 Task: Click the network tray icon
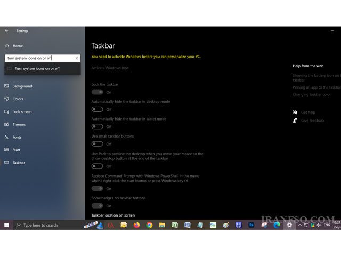coord(306,225)
